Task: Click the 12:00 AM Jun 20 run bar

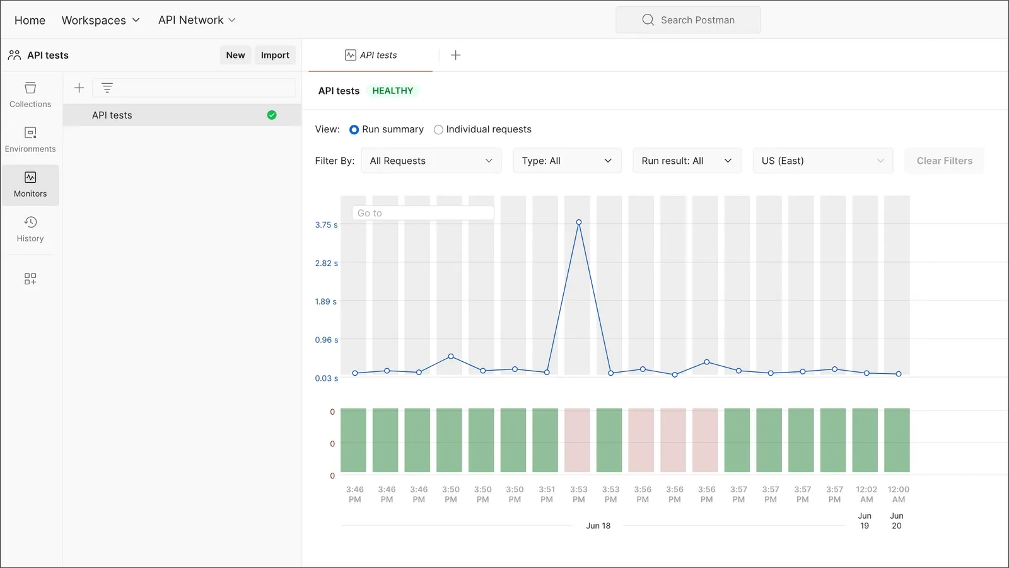Action: coord(897,440)
